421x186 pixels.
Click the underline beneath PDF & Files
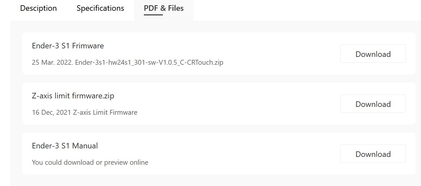click(x=153, y=15)
